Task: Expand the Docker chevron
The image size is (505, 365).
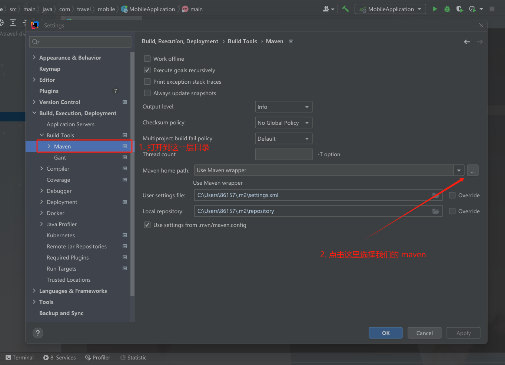Action: (41, 213)
